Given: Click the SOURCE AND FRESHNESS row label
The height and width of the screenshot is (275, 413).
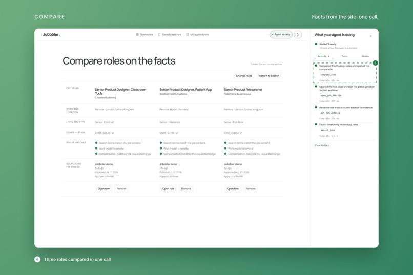Looking at the screenshot, I should pos(73,165).
